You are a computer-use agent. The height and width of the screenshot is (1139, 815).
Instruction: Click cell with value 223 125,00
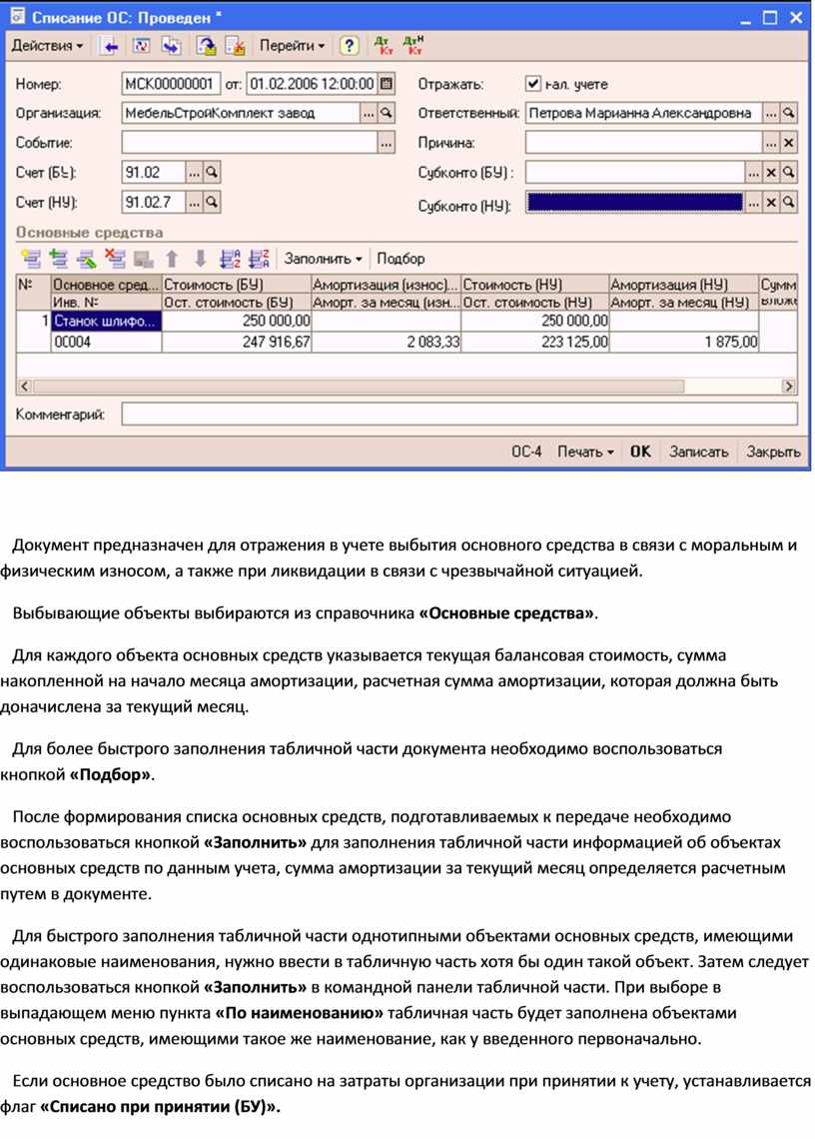pos(535,342)
